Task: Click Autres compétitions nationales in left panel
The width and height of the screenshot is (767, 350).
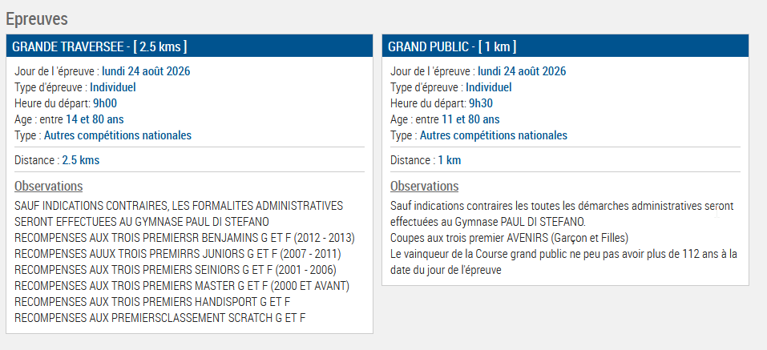Action: point(117,135)
